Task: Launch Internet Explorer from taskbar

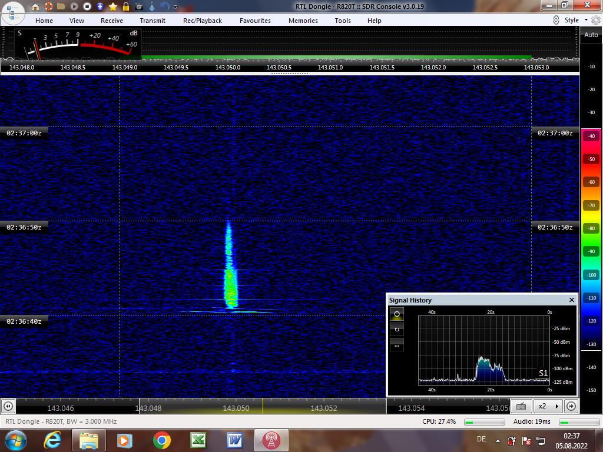Action: (52, 440)
